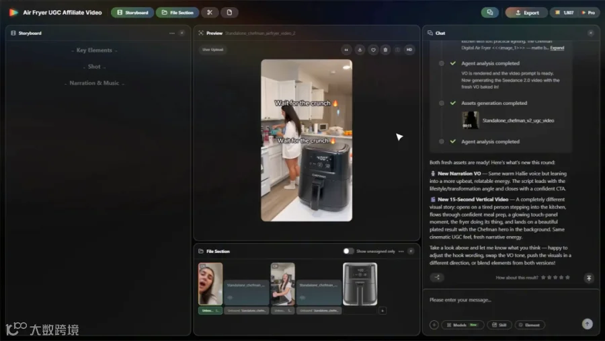Open the Models selector in chat
Image resolution: width=605 pixels, height=341 pixels.
(x=462, y=325)
